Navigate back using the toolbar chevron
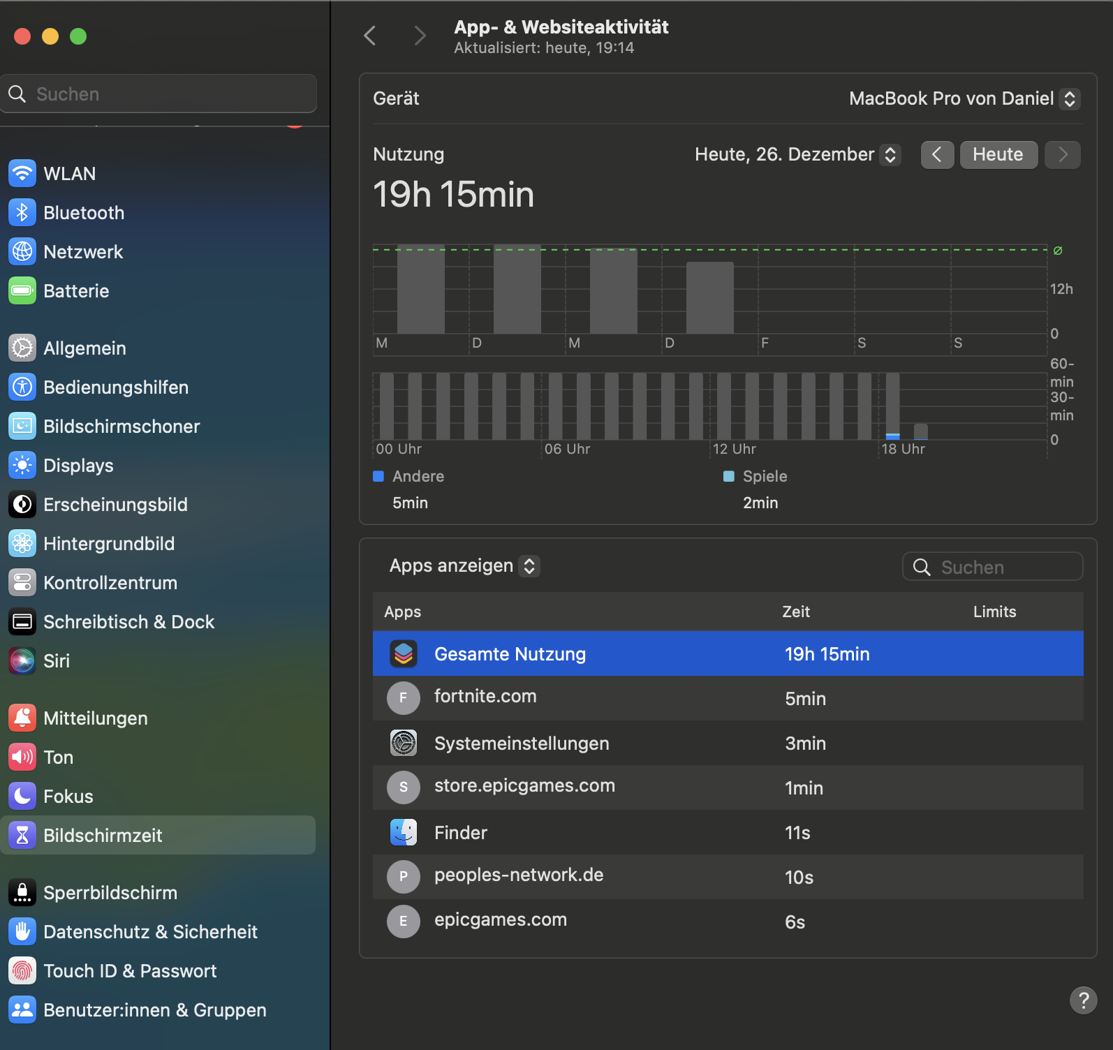The image size is (1113, 1050). pos(370,36)
